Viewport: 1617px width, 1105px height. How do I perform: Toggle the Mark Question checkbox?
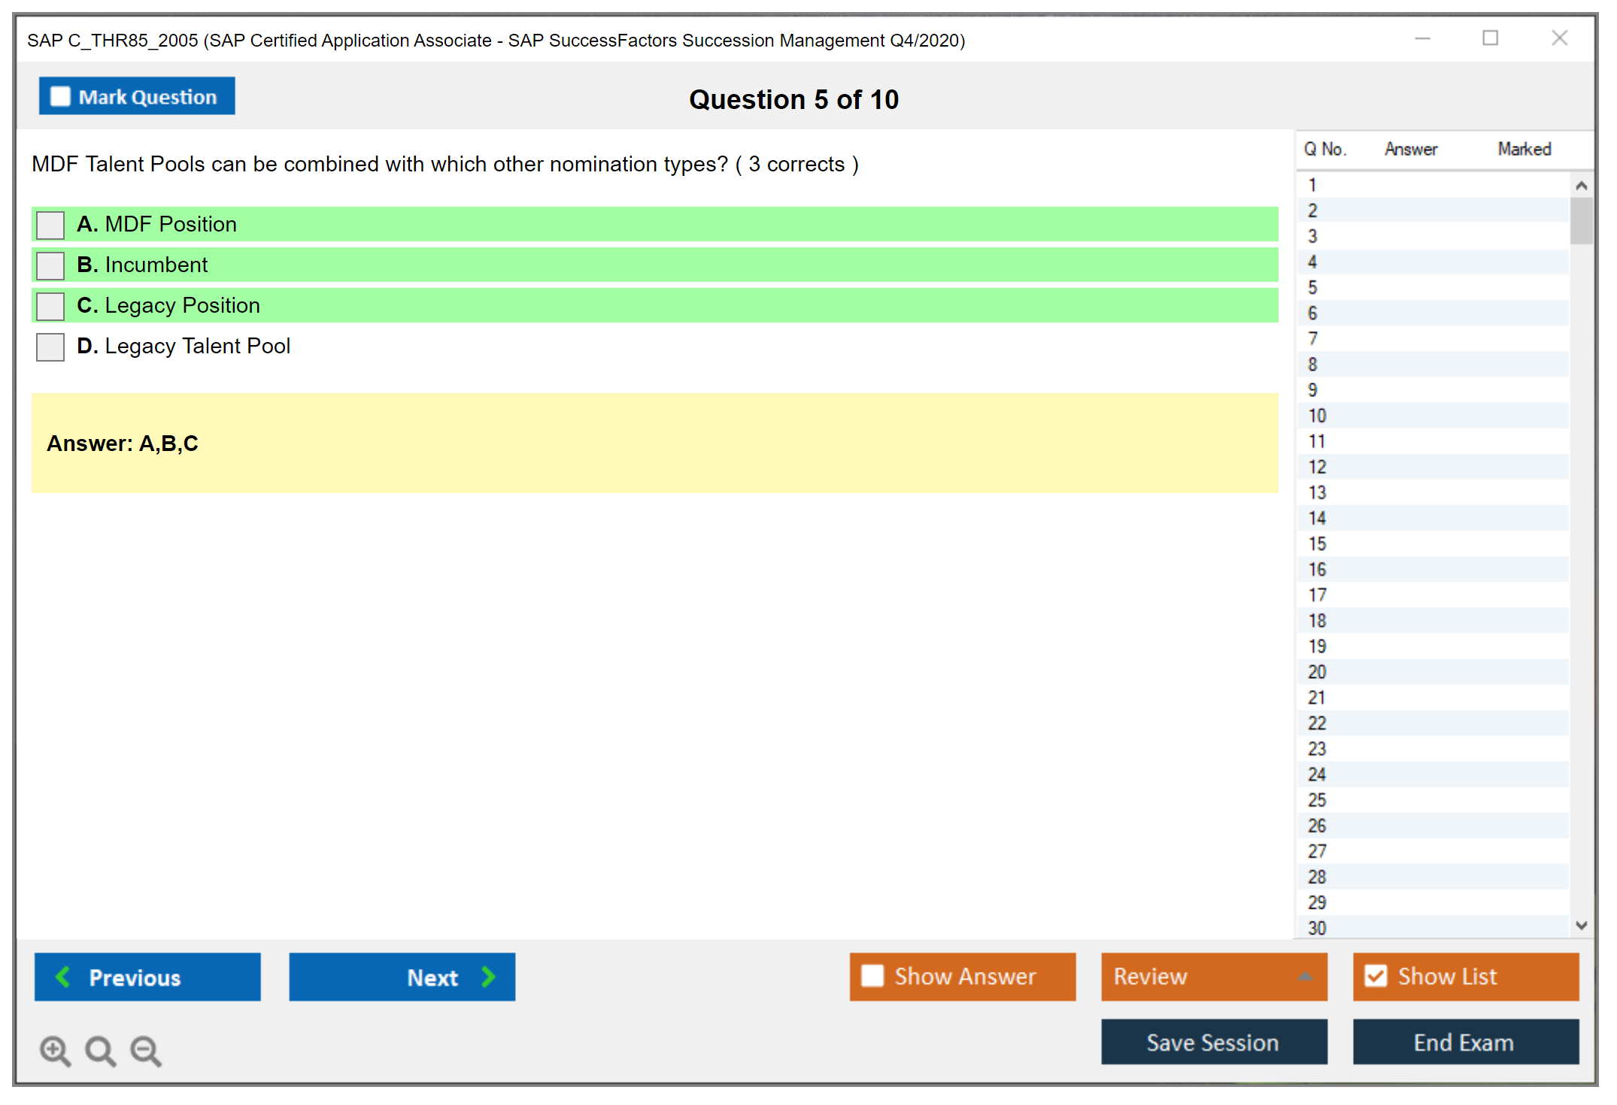coord(60,97)
